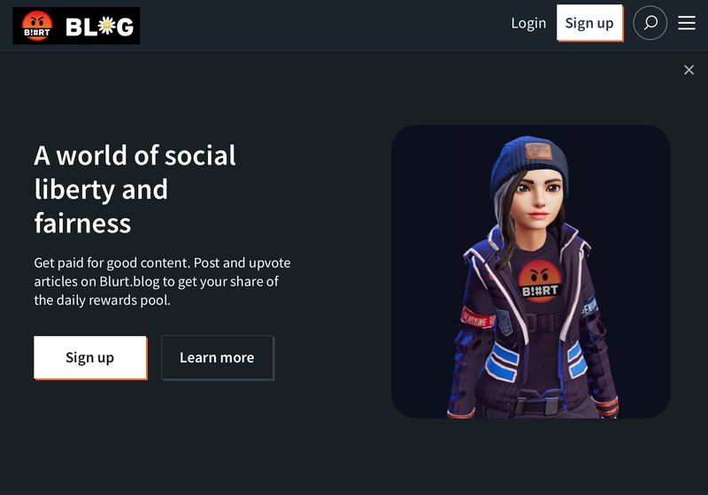Click the BLOG wordmark in header
The image size is (708, 495).
point(100,27)
